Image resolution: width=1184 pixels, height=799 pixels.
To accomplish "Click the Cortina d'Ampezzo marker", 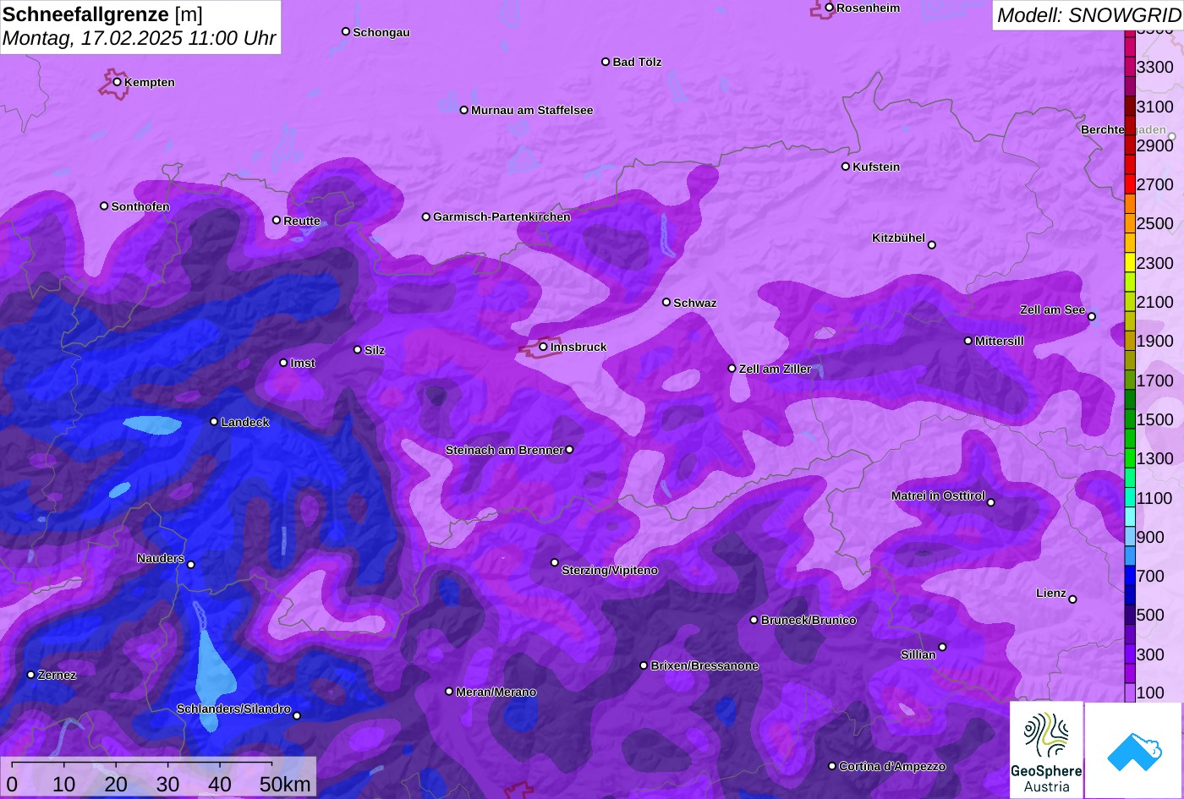I will (831, 766).
